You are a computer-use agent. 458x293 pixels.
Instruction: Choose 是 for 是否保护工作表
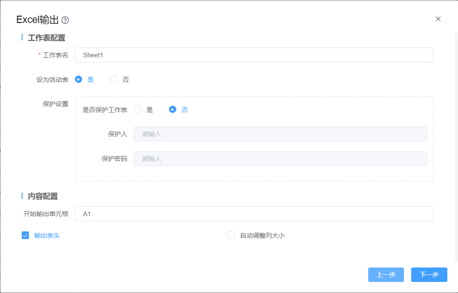(x=137, y=110)
